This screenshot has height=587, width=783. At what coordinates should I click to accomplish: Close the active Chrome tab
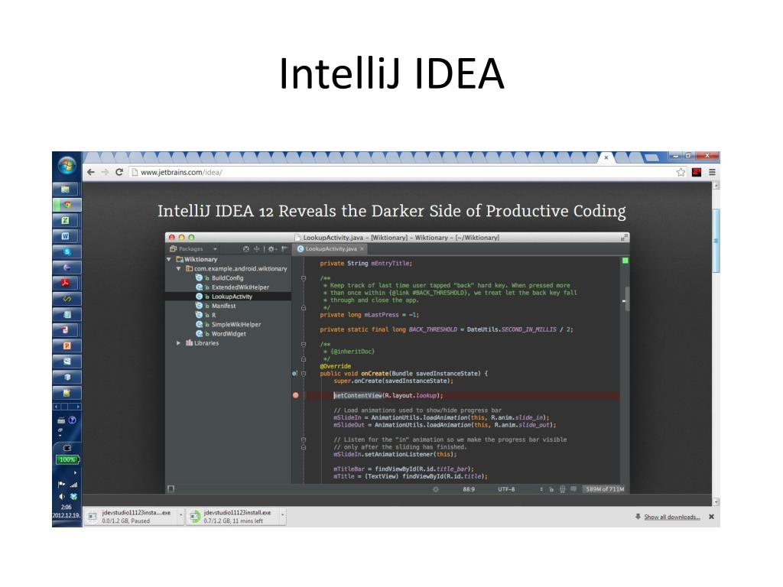pyautogui.click(x=606, y=157)
